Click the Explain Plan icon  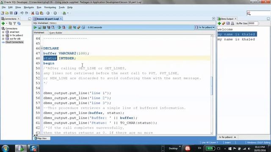(44, 27)
